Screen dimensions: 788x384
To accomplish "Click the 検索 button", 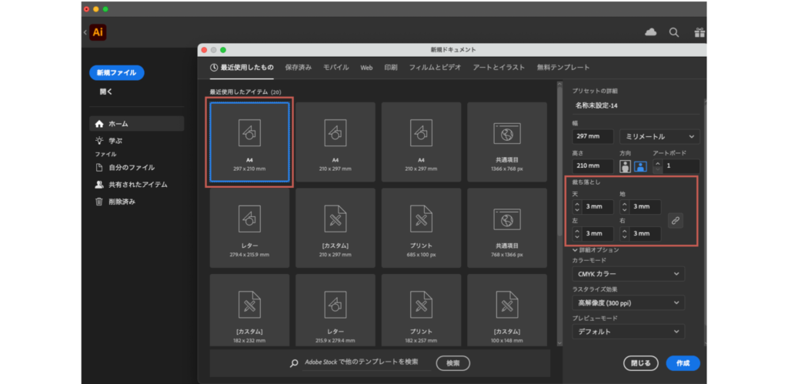I will coord(452,363).
